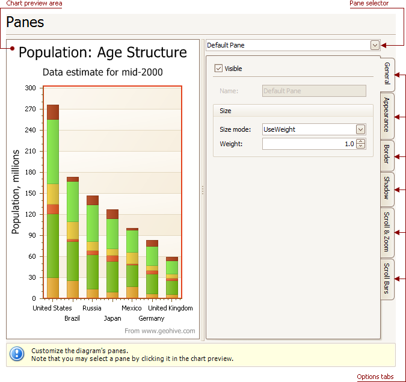Select the Border tab
The height and width of the screenshot is (382, 406).
(387, 155)
